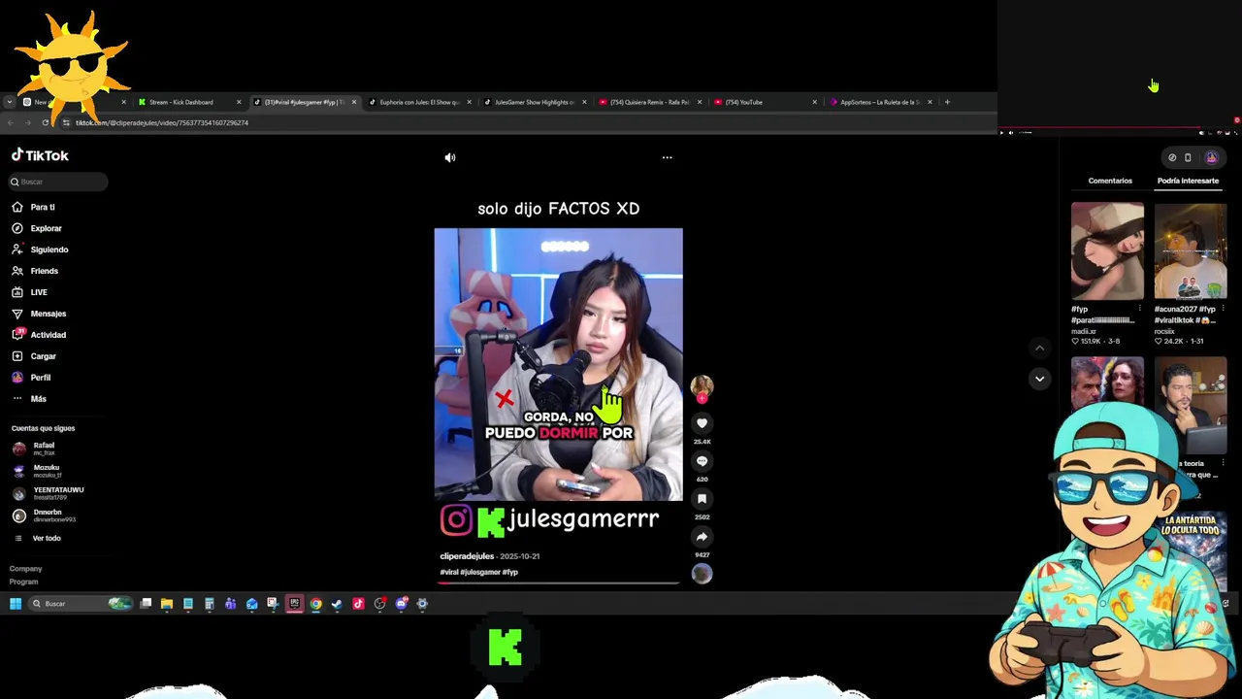
Task: Open options for the madii.xr video
Action: coord(1140,309)
